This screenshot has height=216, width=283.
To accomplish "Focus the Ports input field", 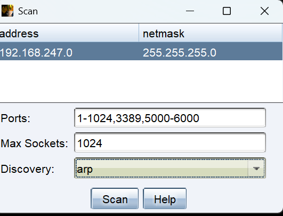I will pyautogui.click(x=170, y=118).
